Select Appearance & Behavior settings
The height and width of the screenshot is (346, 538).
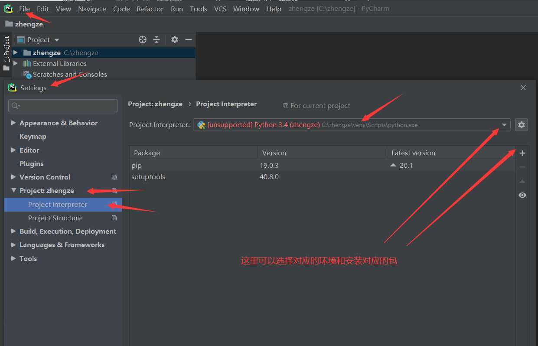[59, 123]
